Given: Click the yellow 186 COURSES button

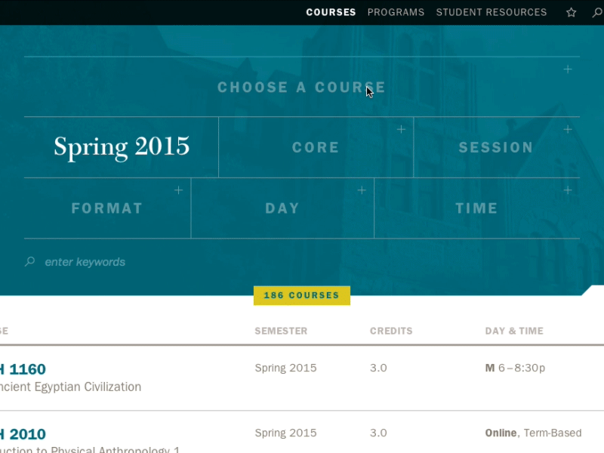Looking at the screenshot, I should [301, 295].
